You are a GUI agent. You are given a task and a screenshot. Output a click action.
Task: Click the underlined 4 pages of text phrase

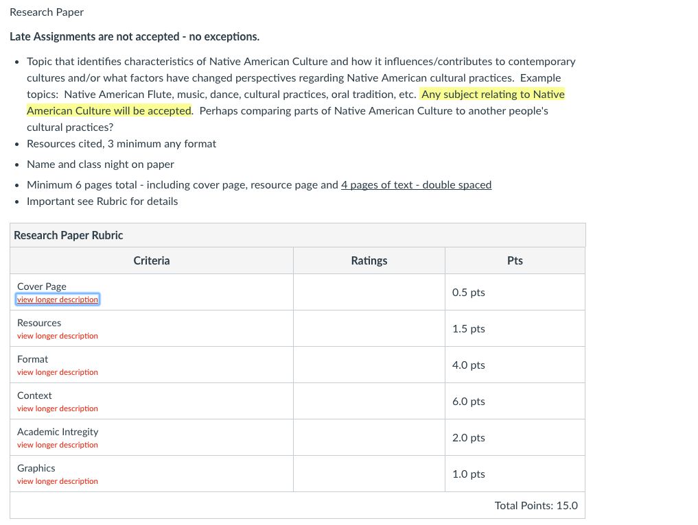pos(416,185)
